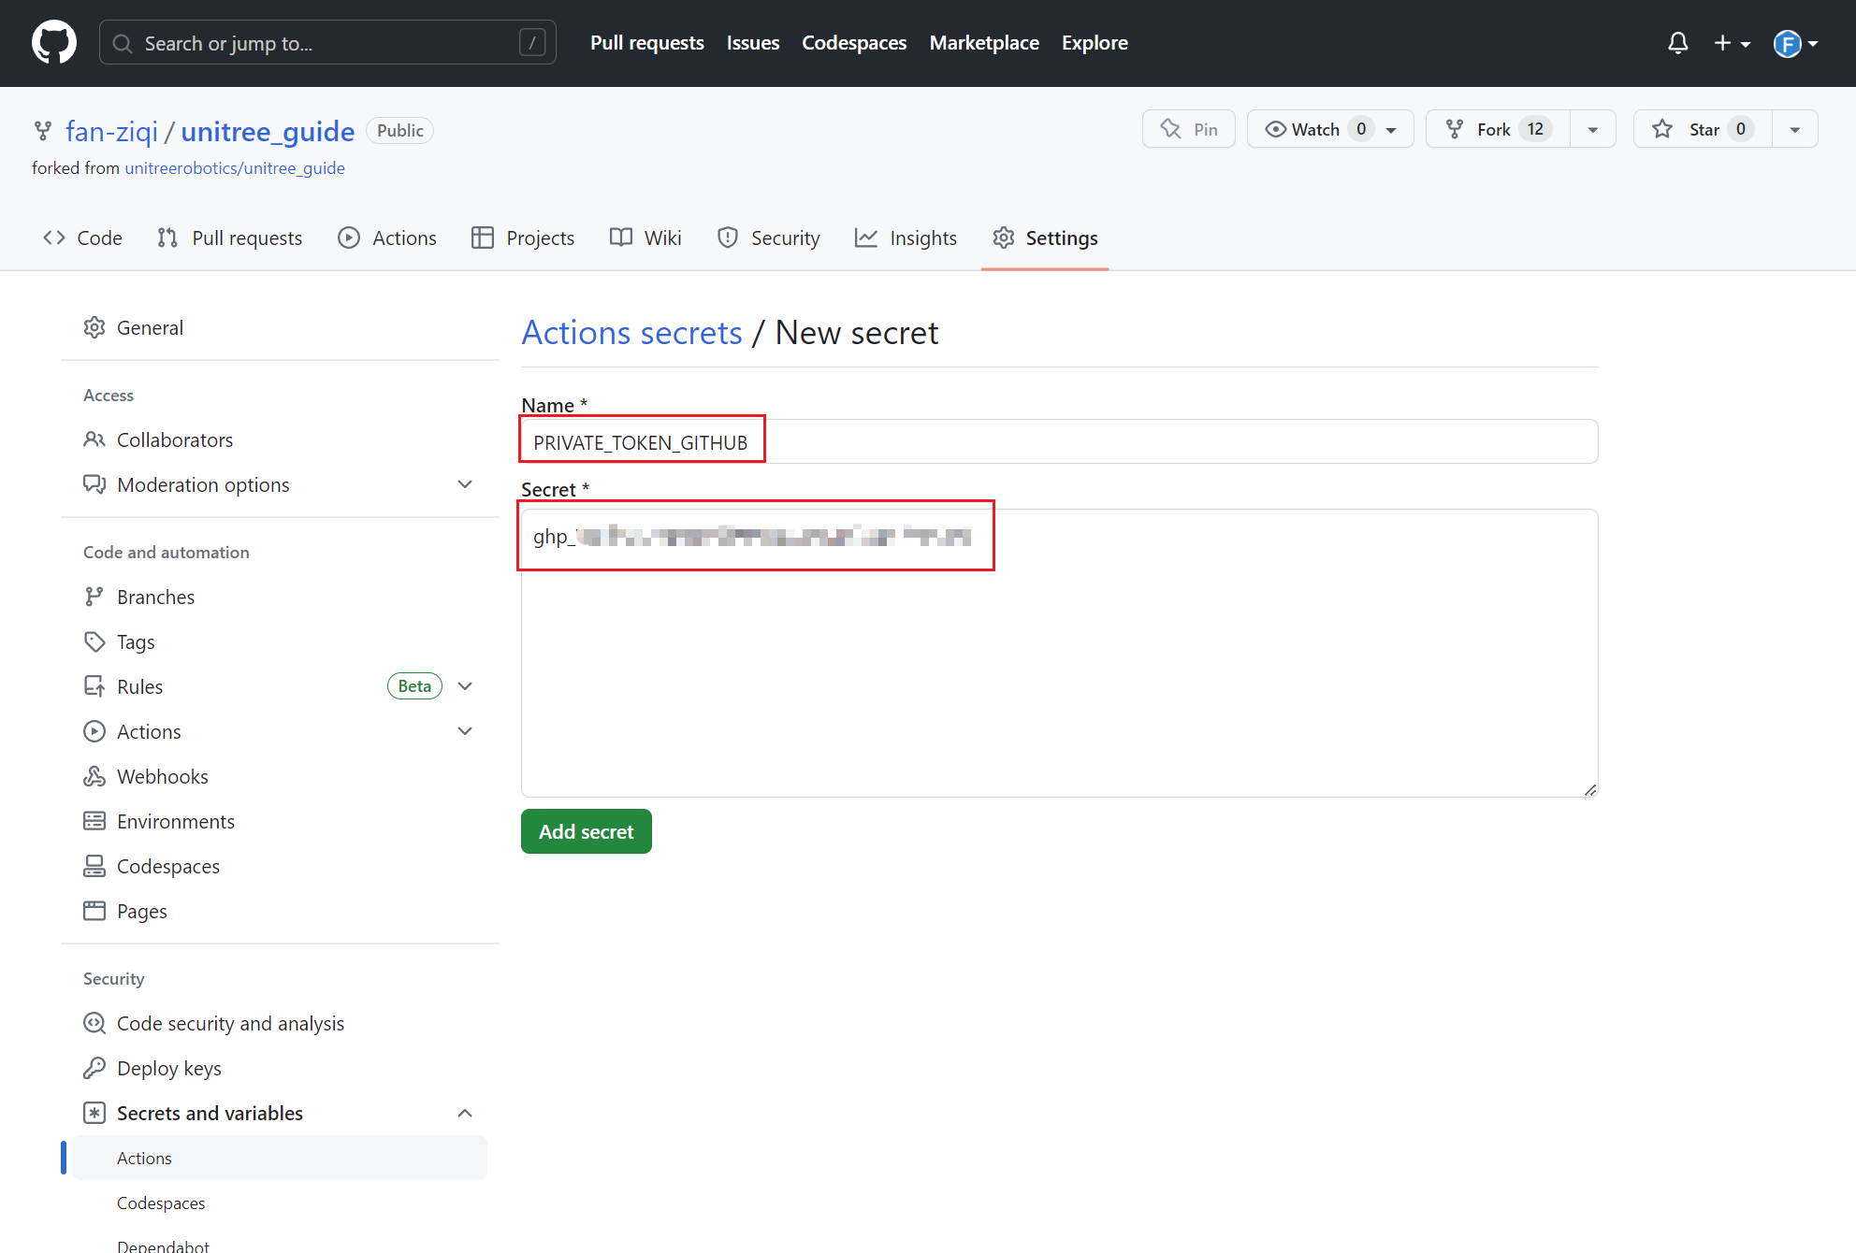
Task: Click the GitHub octocat logo
Action: point(54,43)
